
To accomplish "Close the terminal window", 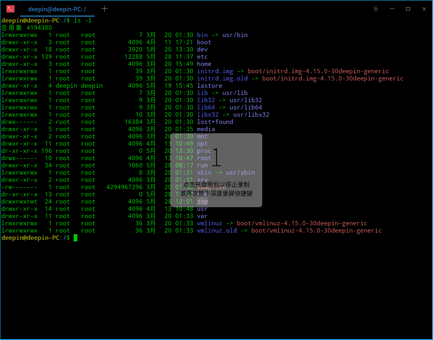I will pyautogui.click(x=424, y=9).
